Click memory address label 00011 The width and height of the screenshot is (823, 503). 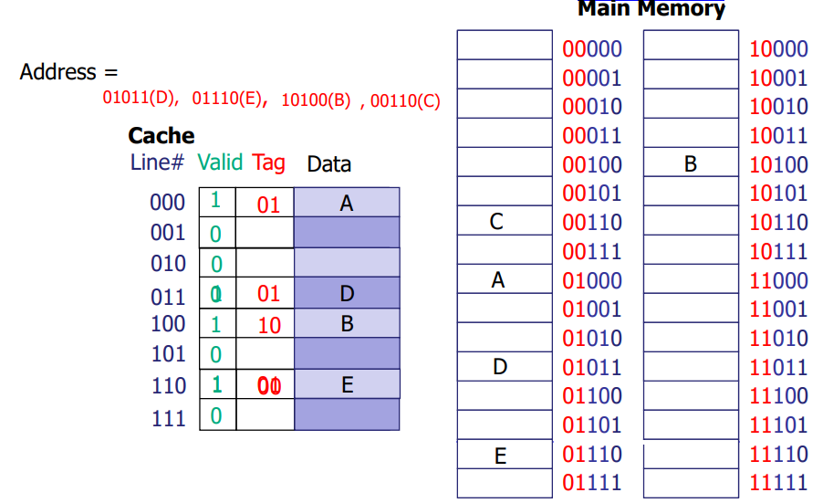tap(592, 135)
